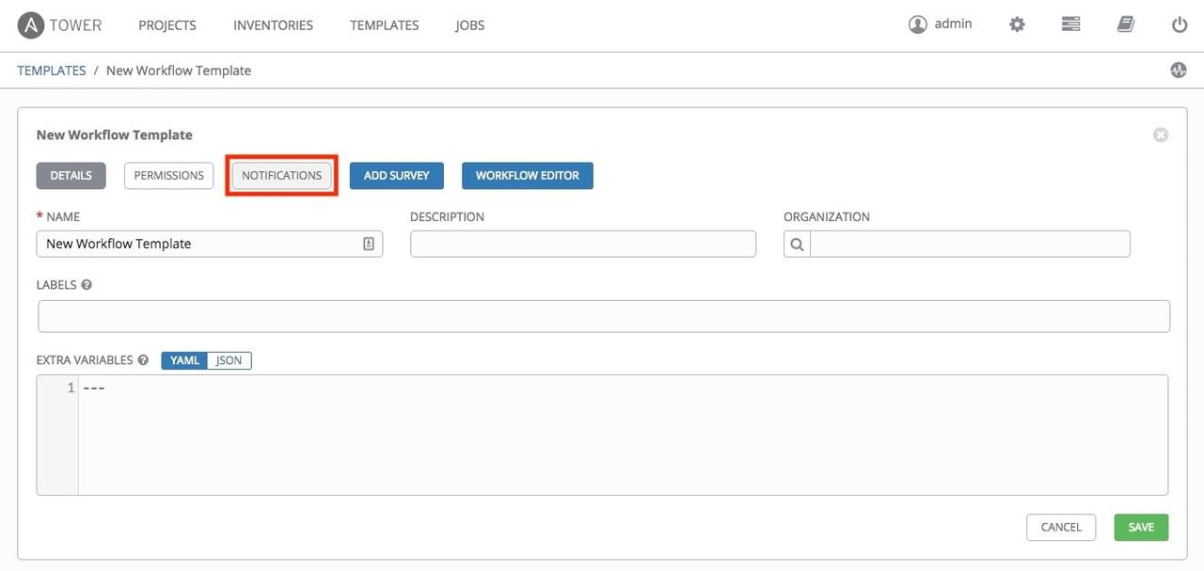Click the help icon beside EXTRA VARIABLES
Screen dimensions: 1204x571
pyautogui.click(x=142, y=359)
